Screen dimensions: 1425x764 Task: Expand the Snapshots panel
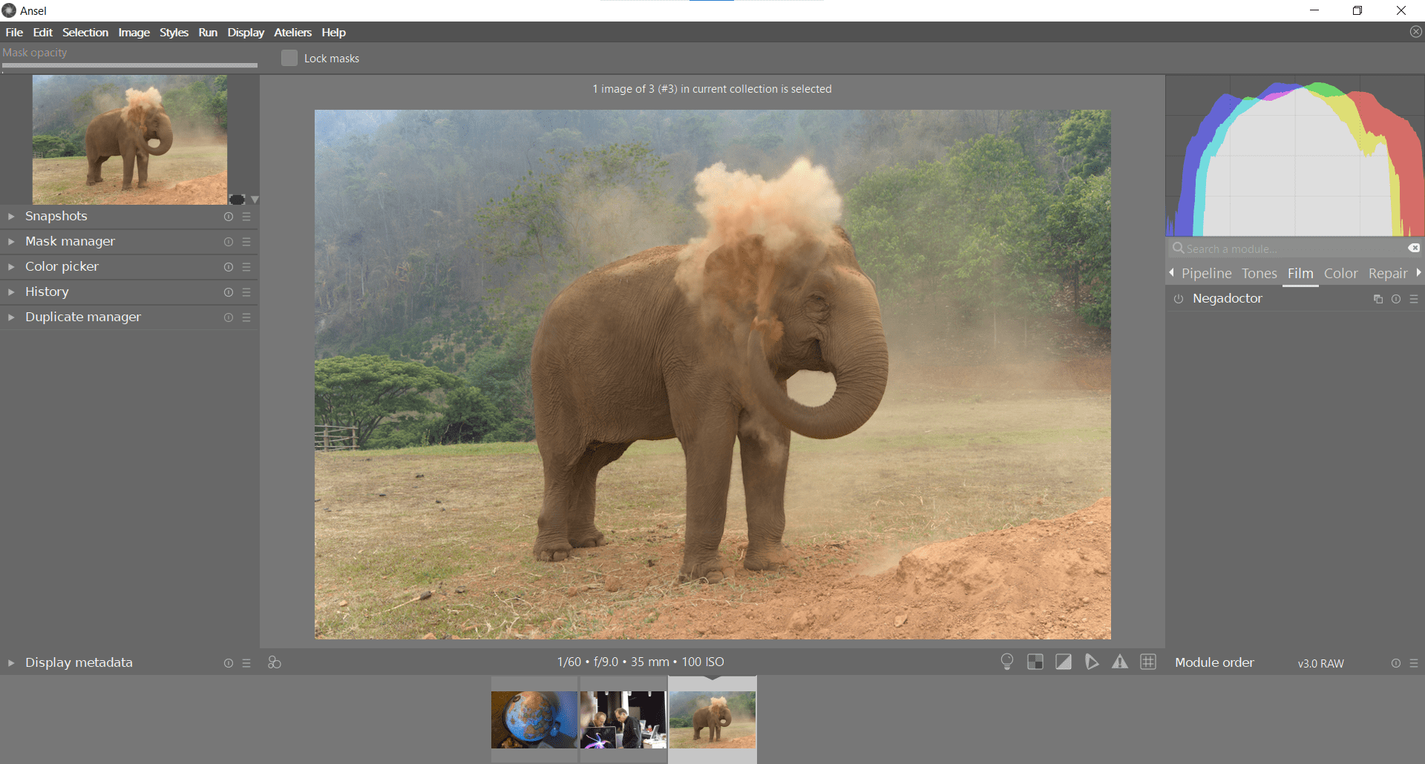(56, 217)
